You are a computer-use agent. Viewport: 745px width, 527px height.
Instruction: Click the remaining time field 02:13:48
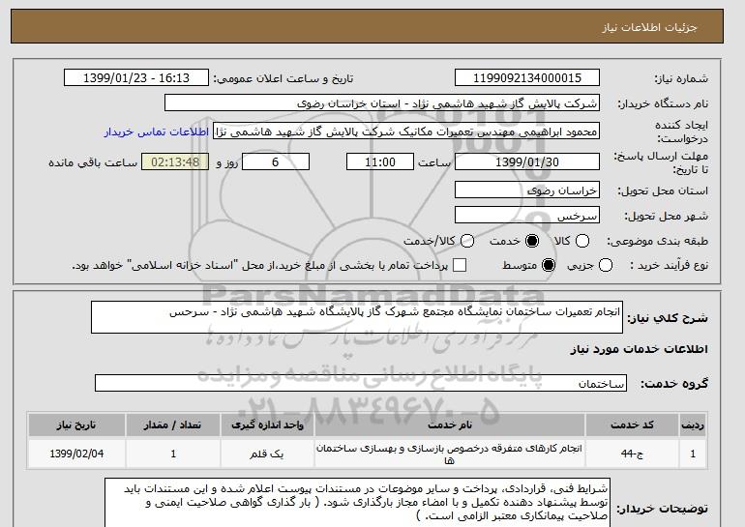[x=175, y=161]
